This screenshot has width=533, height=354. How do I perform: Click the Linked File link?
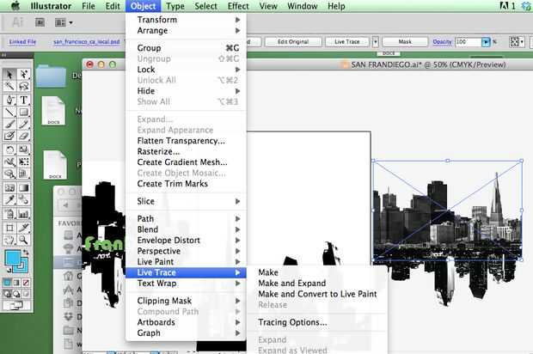22,42
